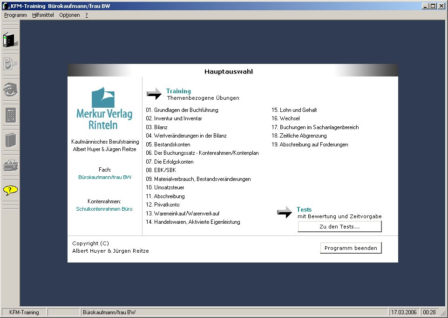
Task: Click the yellow help speech bubble icon
Action: pos(11,190)
